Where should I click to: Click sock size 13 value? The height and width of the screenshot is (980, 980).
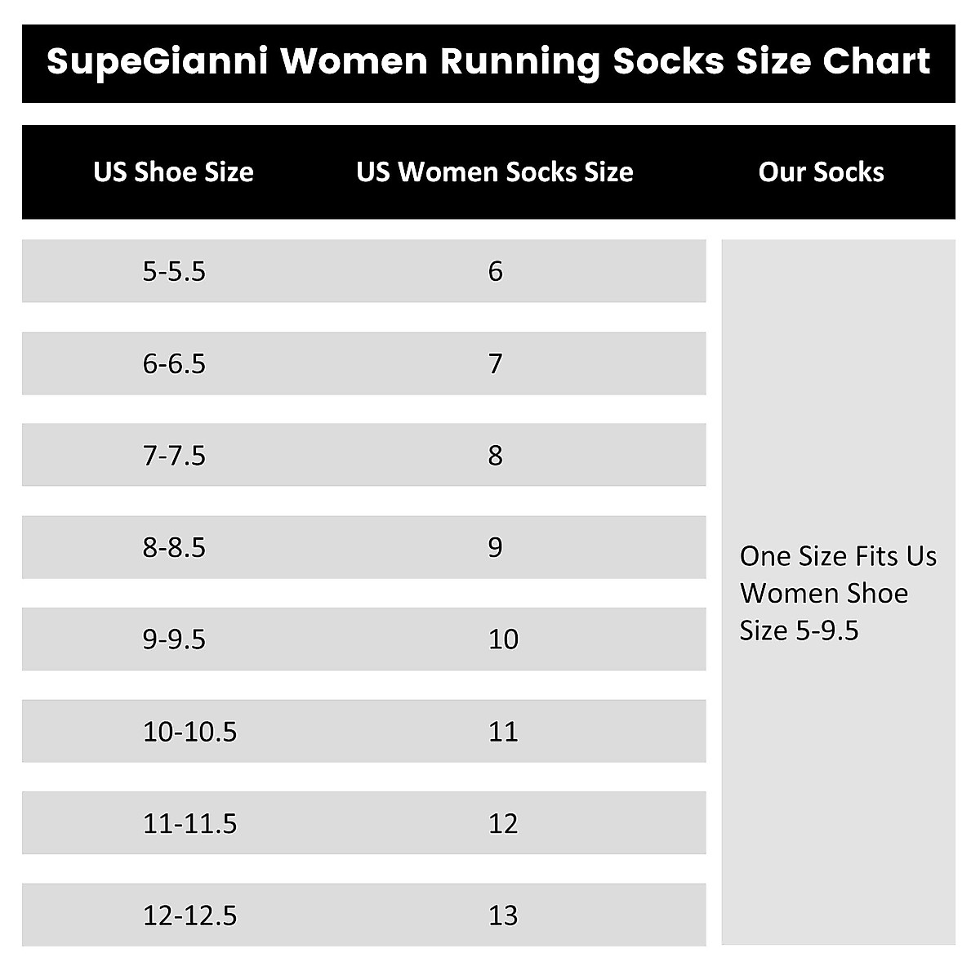(x=503, y=915)
